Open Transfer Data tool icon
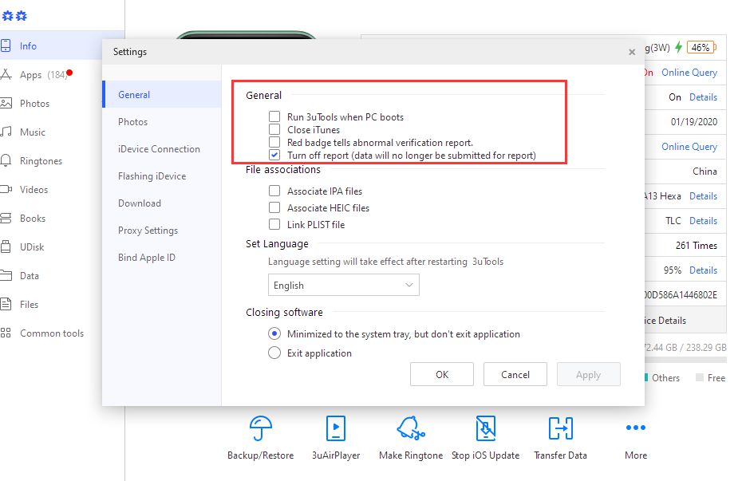This screenshot has height=481, width=742. (x=561, y=428)
